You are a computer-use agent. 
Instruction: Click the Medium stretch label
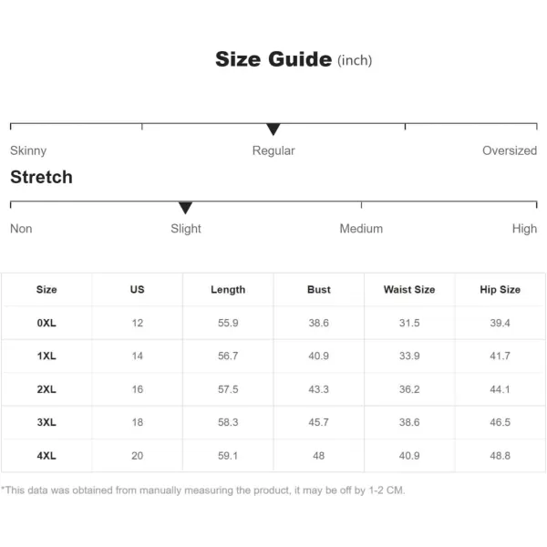tap(361, 229)
